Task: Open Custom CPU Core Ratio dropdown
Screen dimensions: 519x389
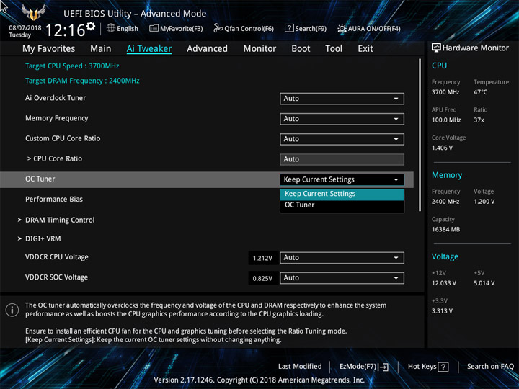Action: [342, 139]
